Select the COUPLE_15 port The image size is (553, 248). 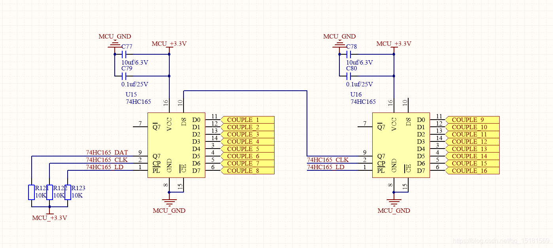pyautogui.click(x=472, y=163)
